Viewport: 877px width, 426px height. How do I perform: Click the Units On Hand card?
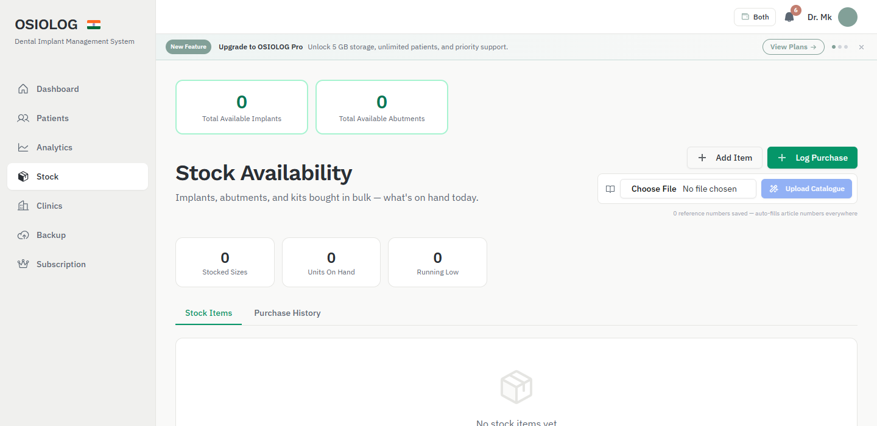[331, 262]
